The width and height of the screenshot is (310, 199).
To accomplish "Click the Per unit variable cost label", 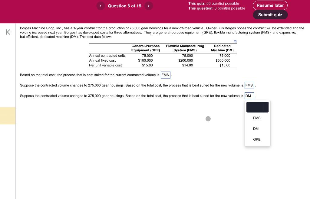I will 105,65.
